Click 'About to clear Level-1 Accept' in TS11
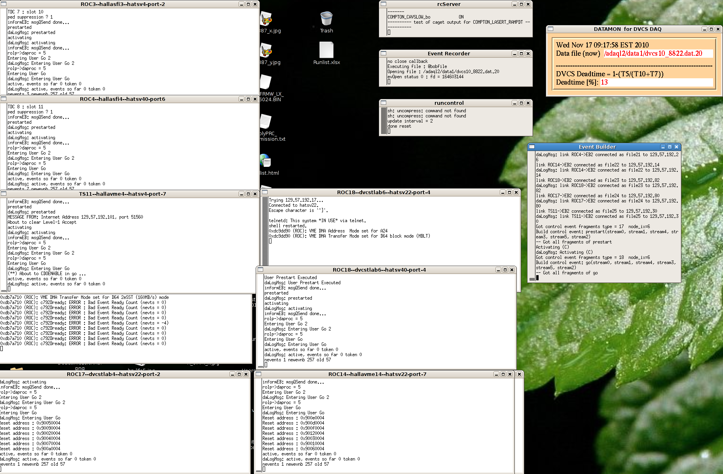This screenshot has width=723, height=474. click(x=42, y=222)
